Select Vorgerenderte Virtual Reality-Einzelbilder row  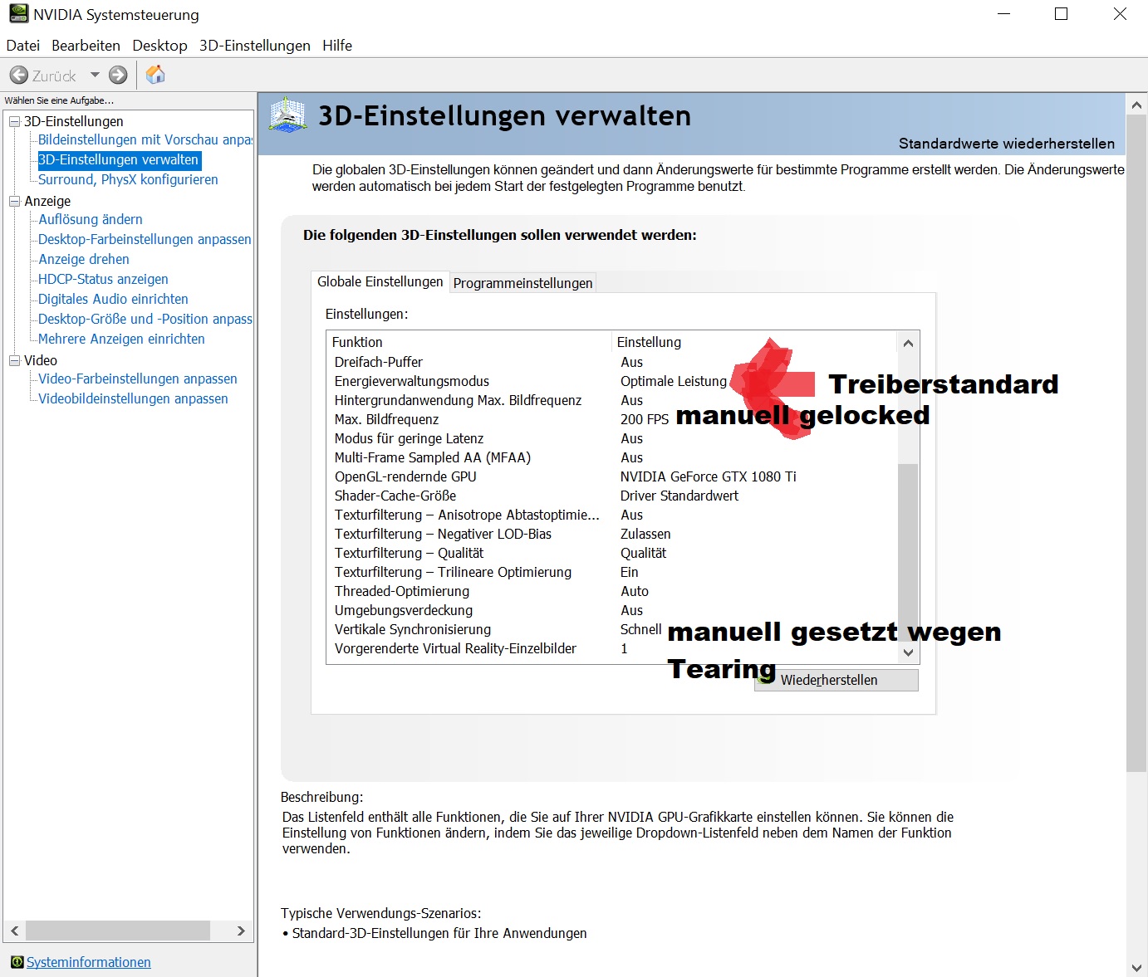coord(613,649)
